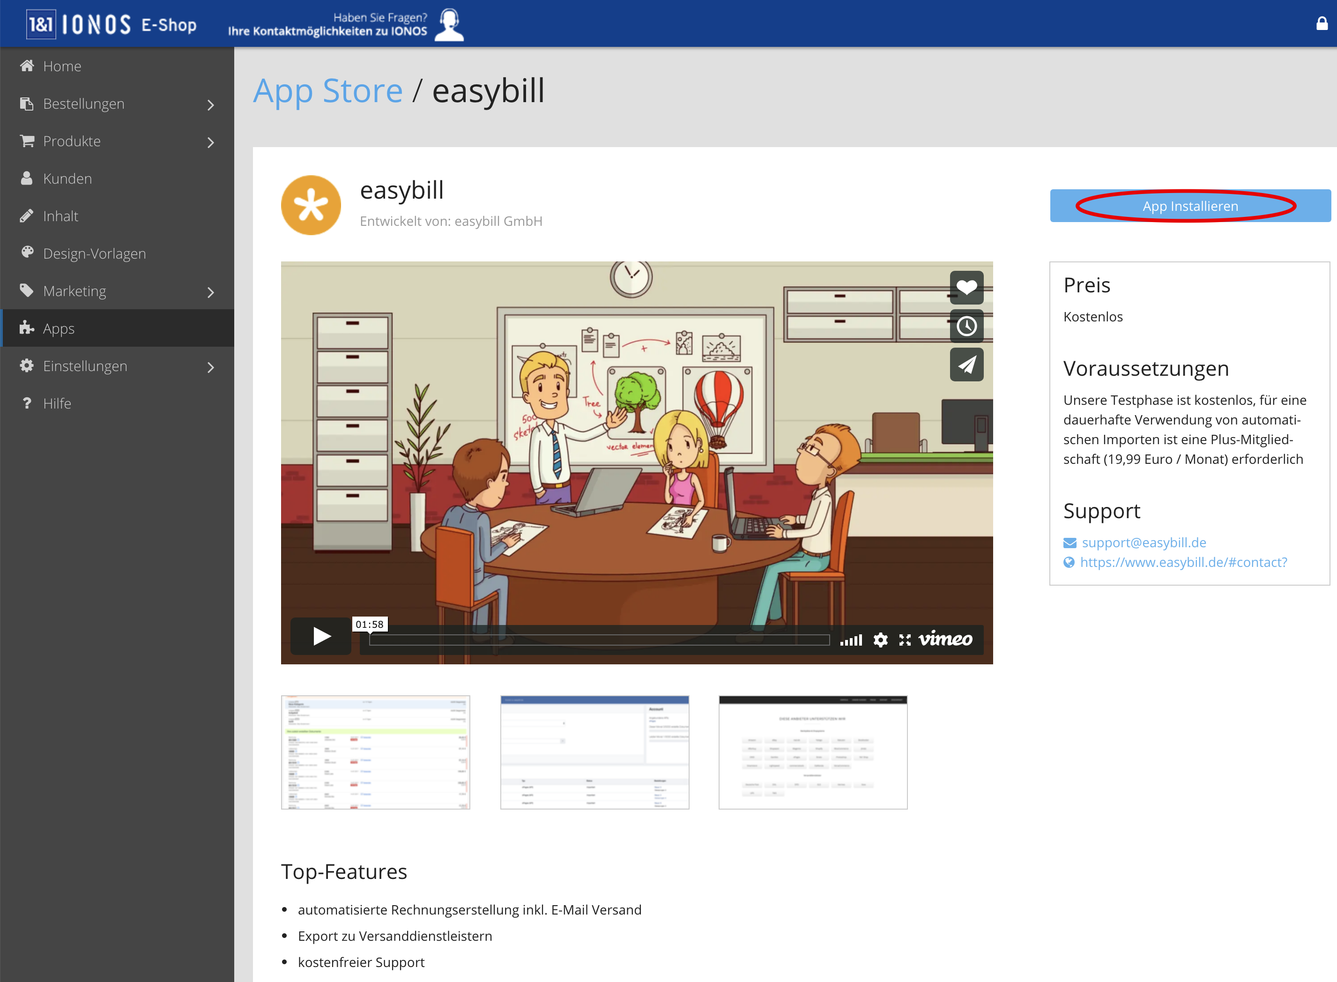Click the 'Kostenlos' price text
Viewport: 1337px width, 982px height.
coord(1093,316)
